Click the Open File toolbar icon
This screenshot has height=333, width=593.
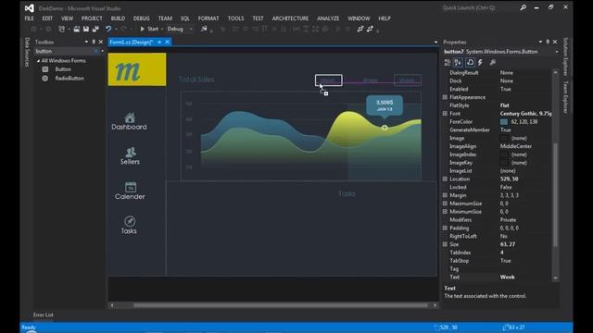(x=76, y=29)
